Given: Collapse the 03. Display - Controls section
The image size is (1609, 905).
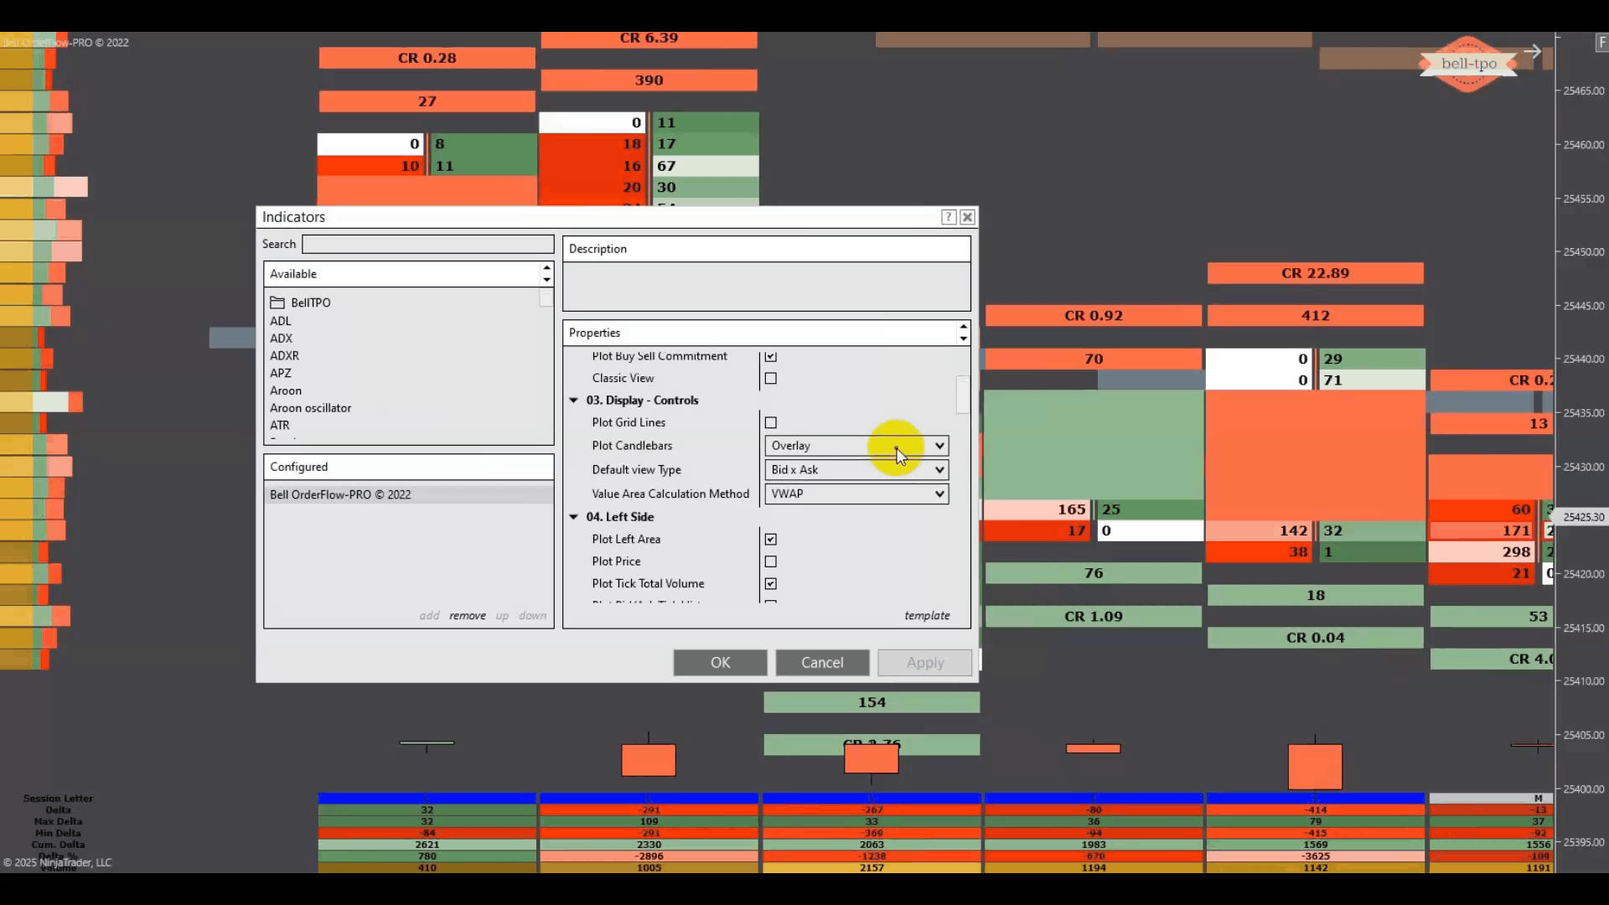Looking at the screenshot, I should coord(574,401).
